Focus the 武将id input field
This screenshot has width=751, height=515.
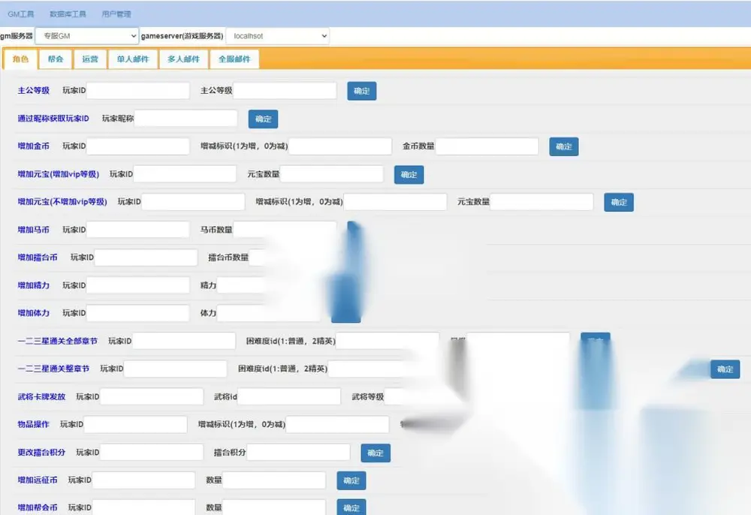pos(289,396)
